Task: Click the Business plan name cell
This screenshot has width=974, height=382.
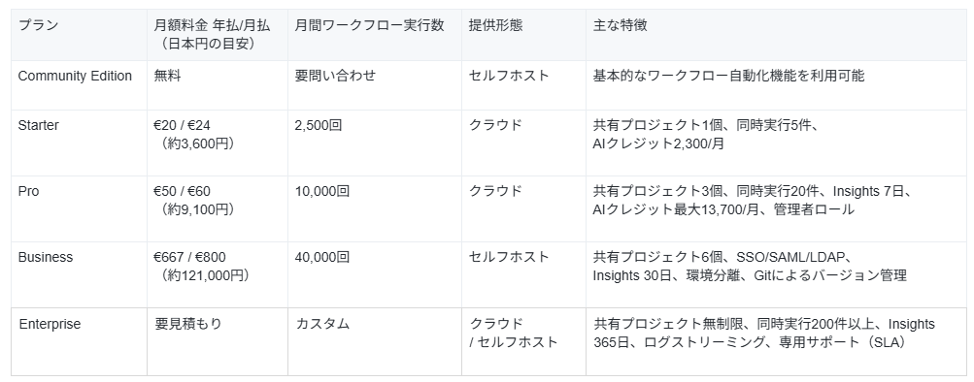Action: pyautogui.click(x=79, y=274)
